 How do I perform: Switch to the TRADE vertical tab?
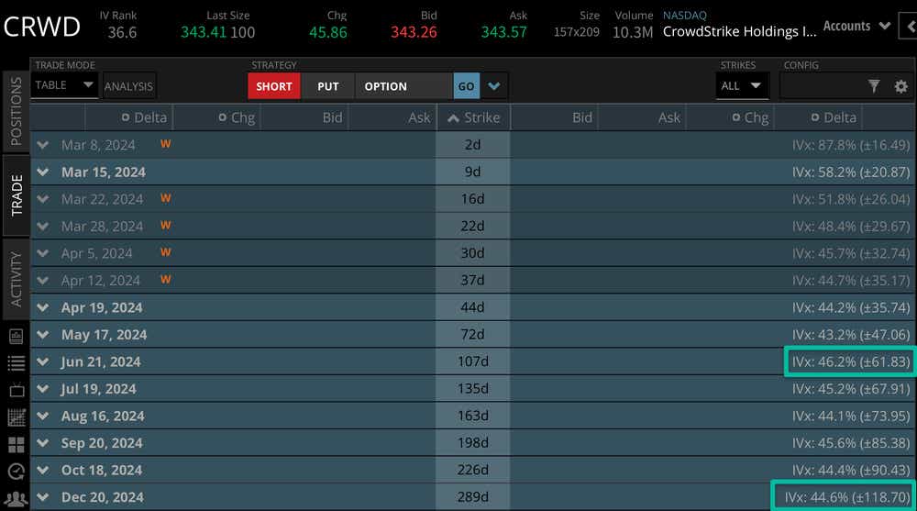point(16,194)
